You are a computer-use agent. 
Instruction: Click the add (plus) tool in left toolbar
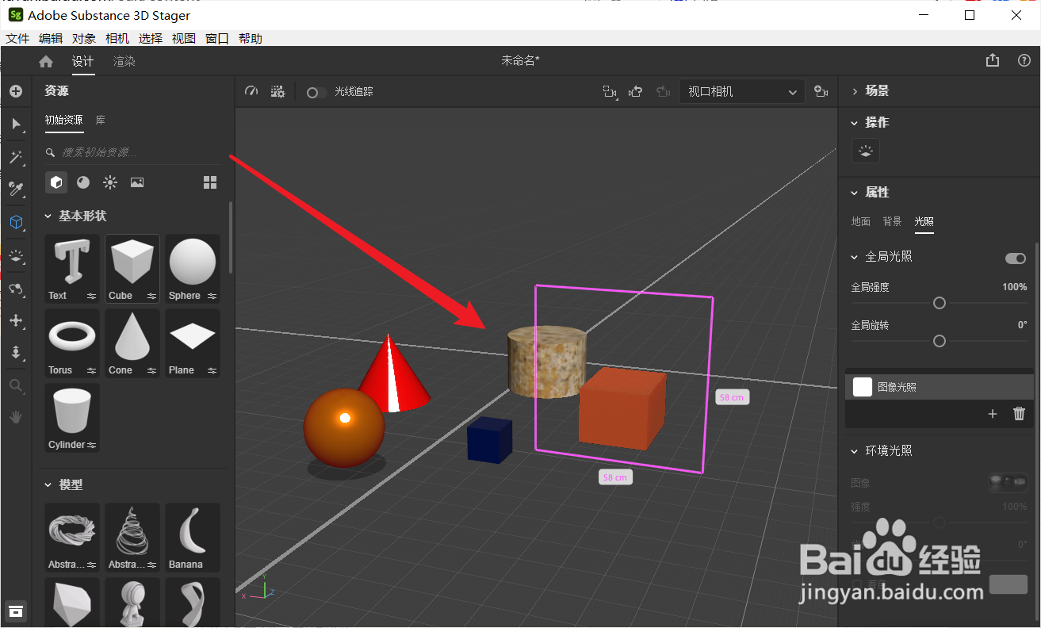point(16,91)
